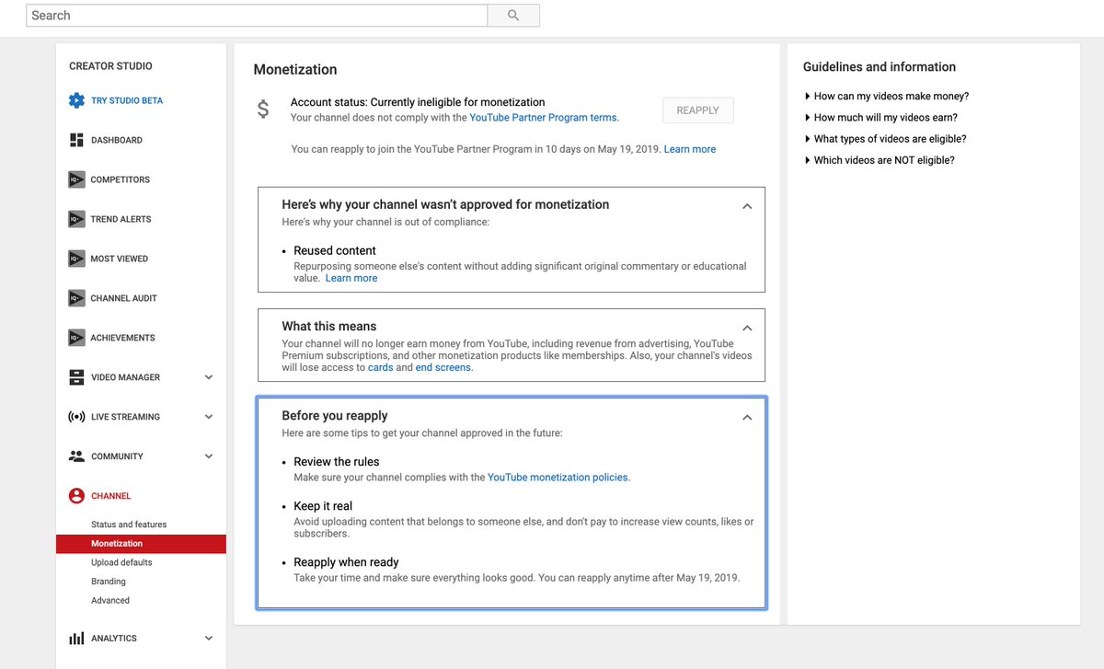Screen dimensions: 1104x669
Task: Collapse the 'Before you reapply' panel
Action: point(747,417)
